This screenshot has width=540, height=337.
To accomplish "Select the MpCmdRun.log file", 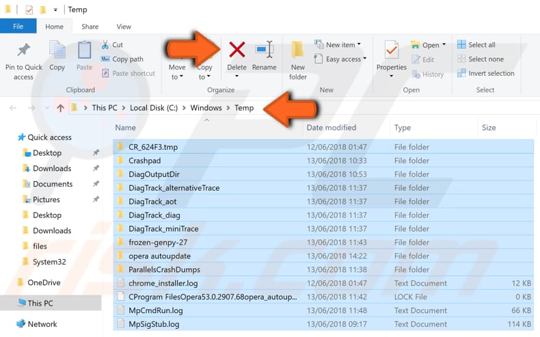I will click(x=323, y=310).
